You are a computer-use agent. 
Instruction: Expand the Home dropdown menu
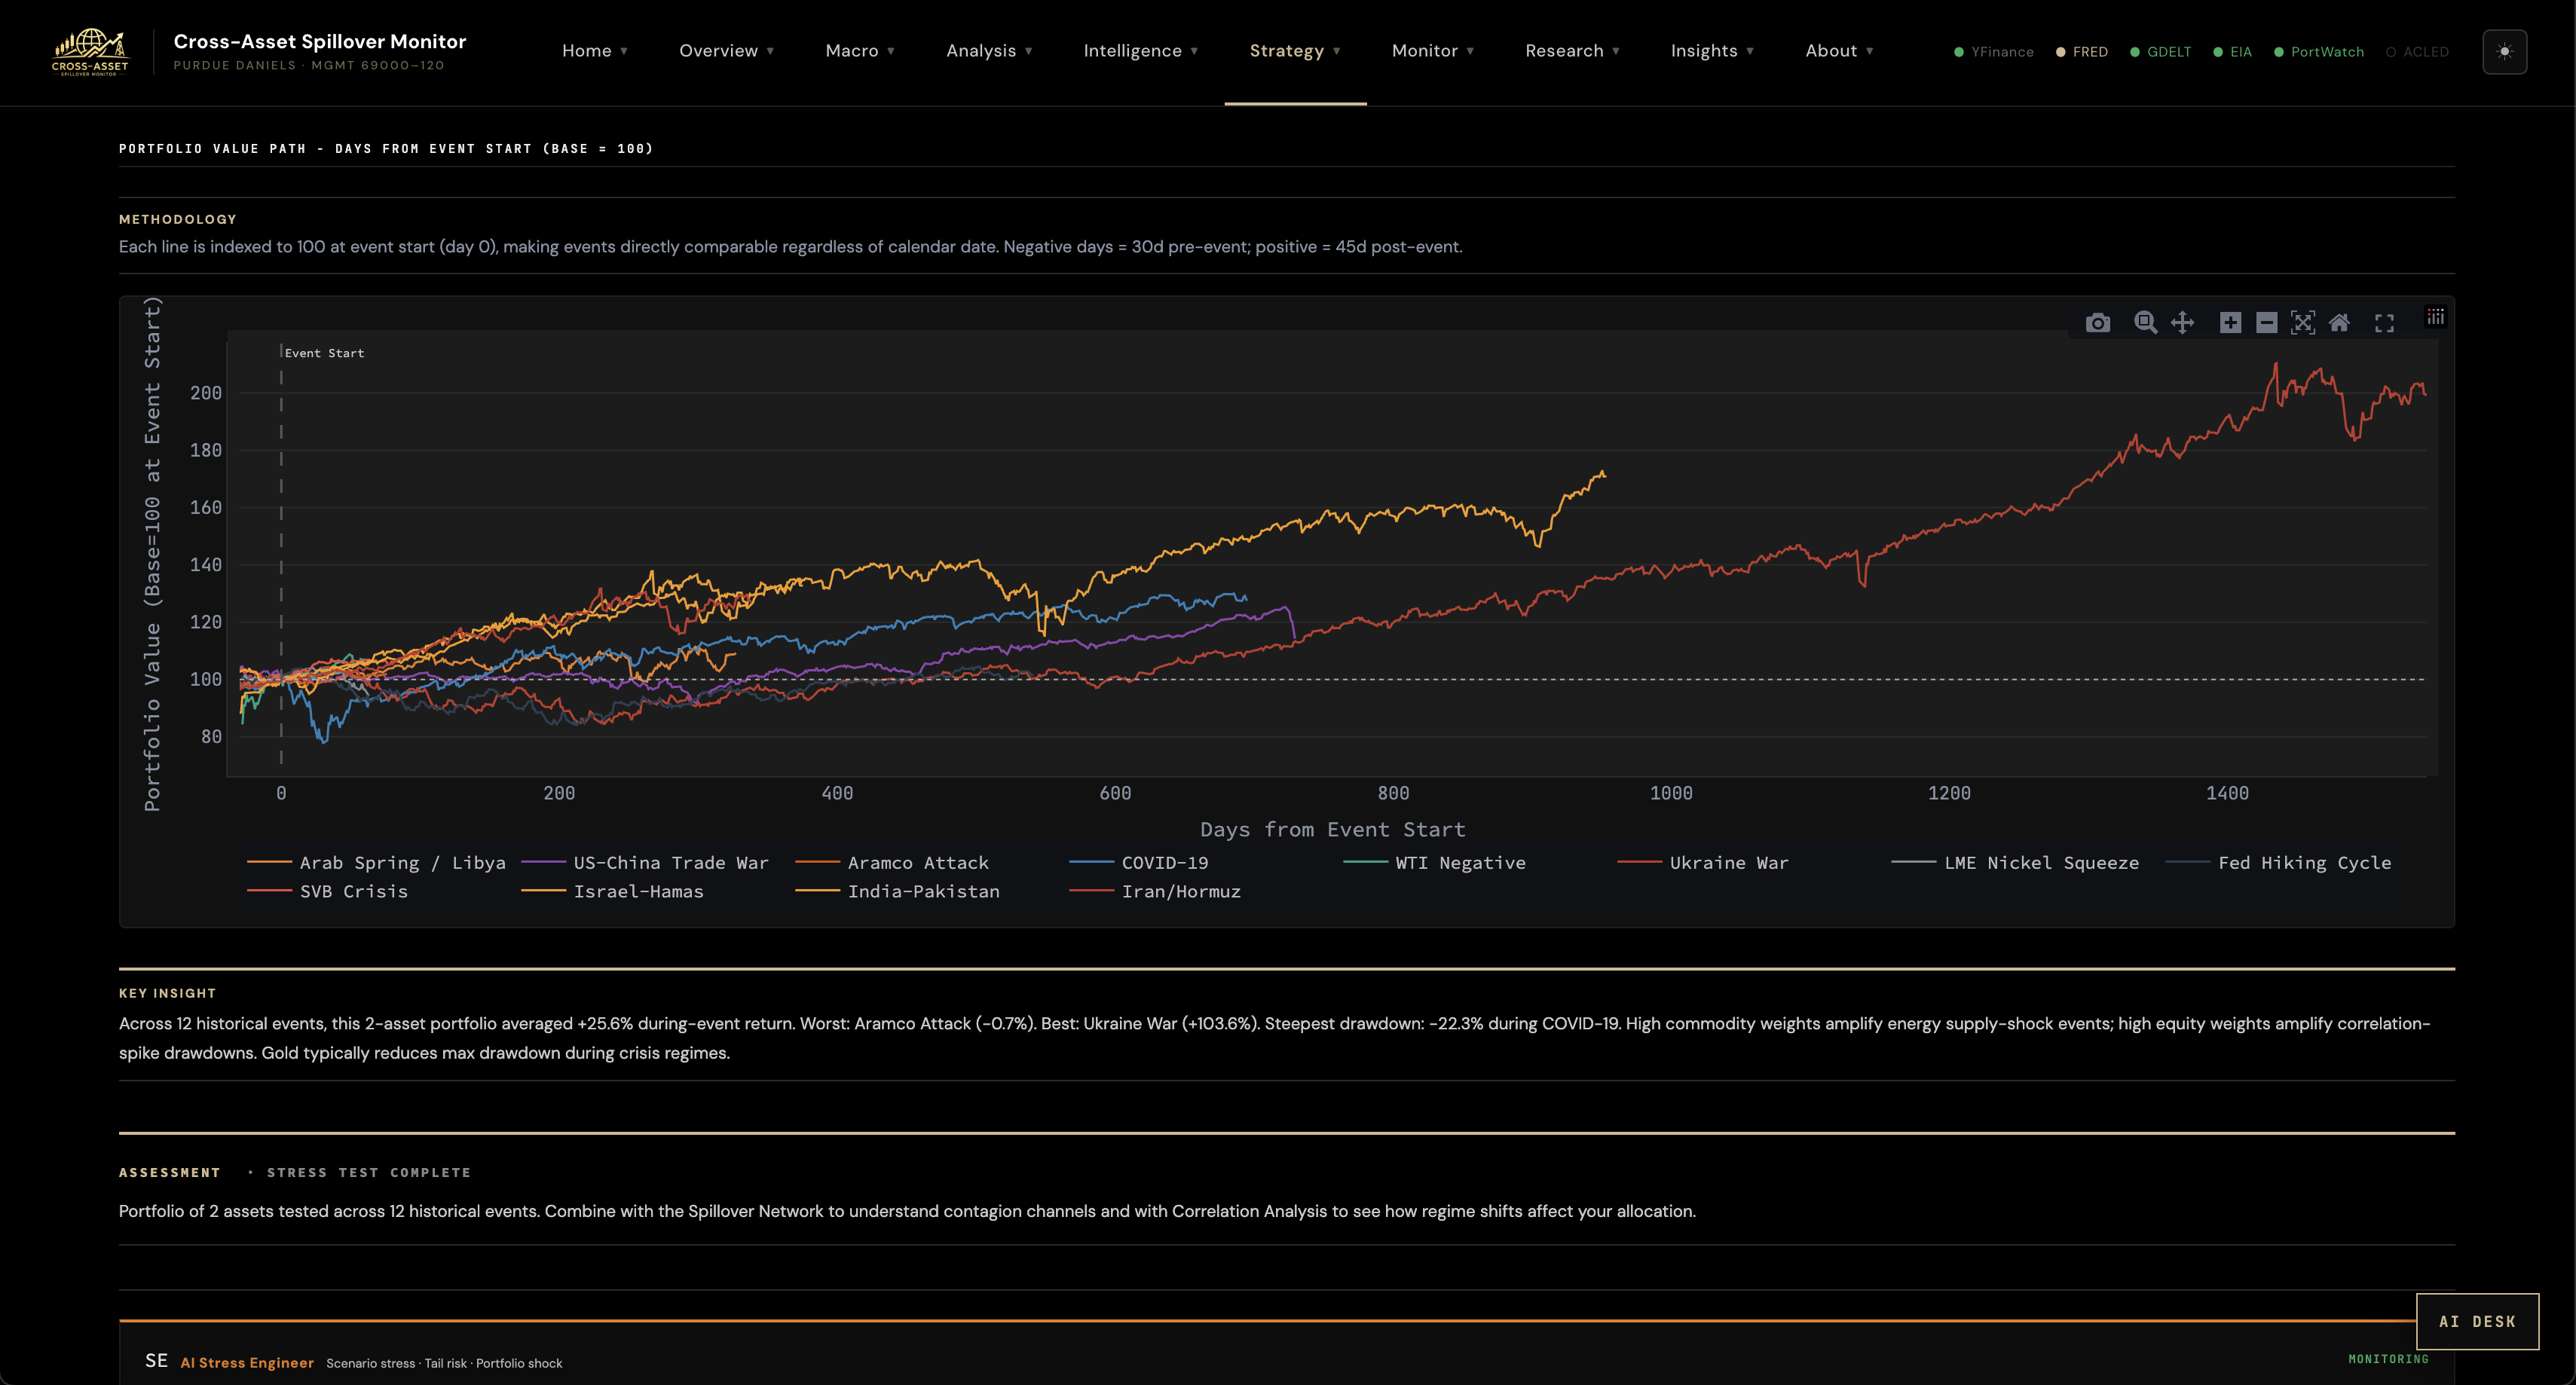pos(595,51)
